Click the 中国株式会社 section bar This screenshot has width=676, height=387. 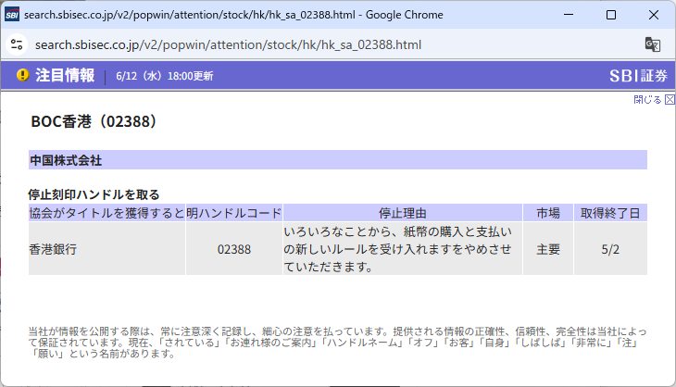pos(338,160)
